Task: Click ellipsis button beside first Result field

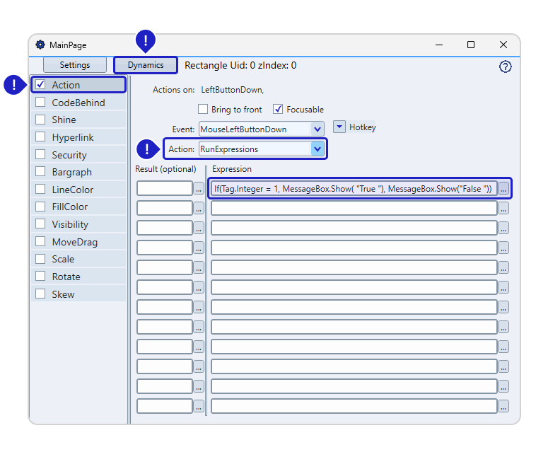Action: coord(199,189)
